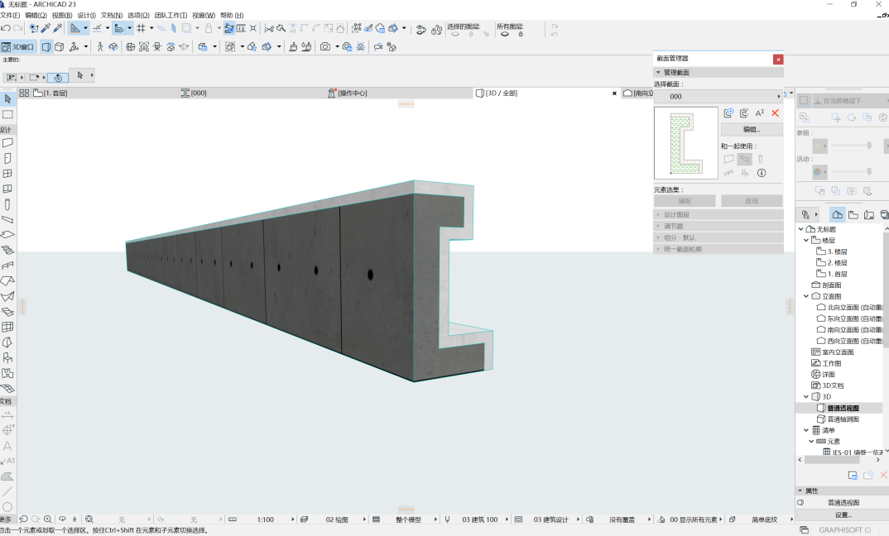The image size is (889, 536).
Task: Choose the Column tool in the toolbox
Action: 7,204
